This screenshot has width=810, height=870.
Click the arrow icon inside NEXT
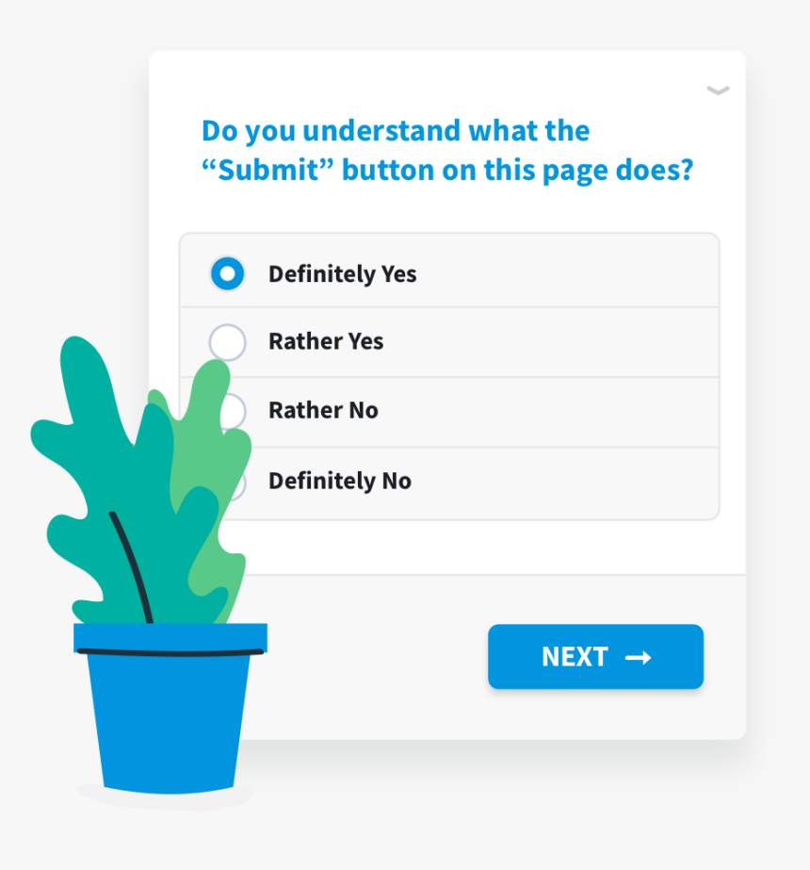coord(639,658)
